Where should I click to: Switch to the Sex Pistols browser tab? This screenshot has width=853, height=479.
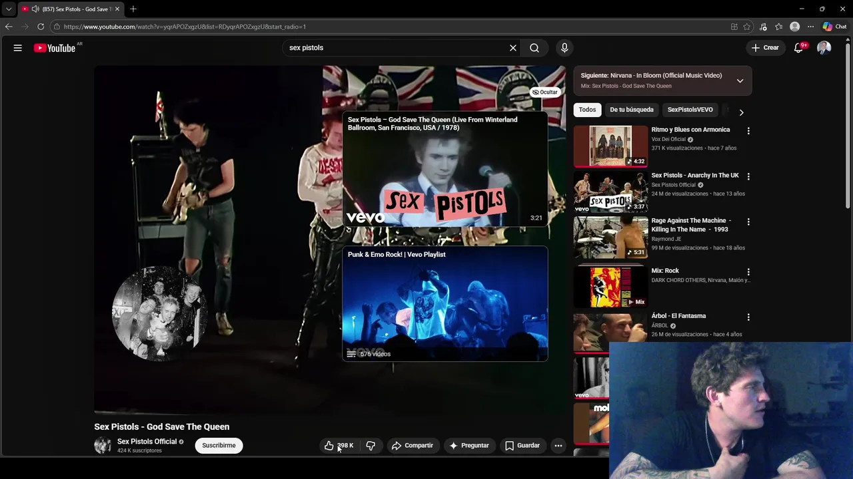(70, 9)
